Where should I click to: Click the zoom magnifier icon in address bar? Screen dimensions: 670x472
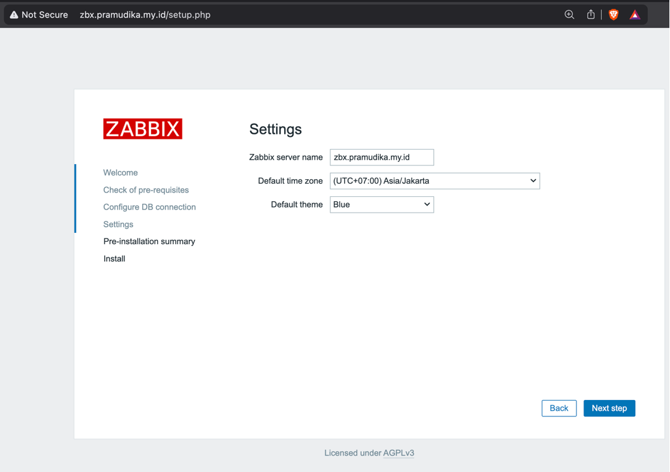tap(569, 15)
